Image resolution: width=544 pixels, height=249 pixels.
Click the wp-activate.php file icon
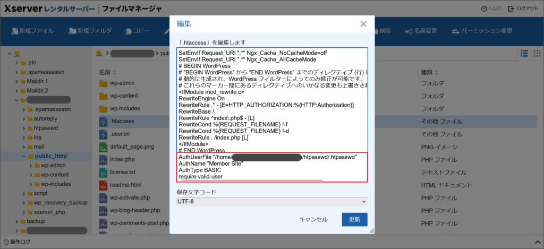[103, 198]
